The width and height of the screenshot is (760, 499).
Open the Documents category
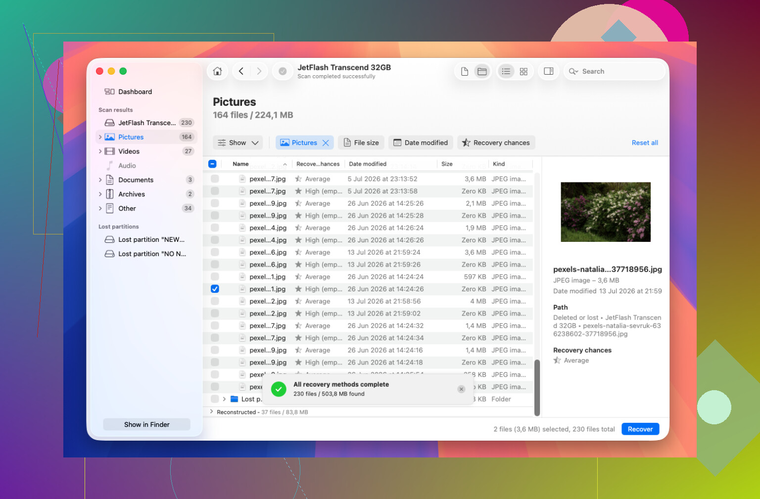pyautogui.click(x=146, y=180)
